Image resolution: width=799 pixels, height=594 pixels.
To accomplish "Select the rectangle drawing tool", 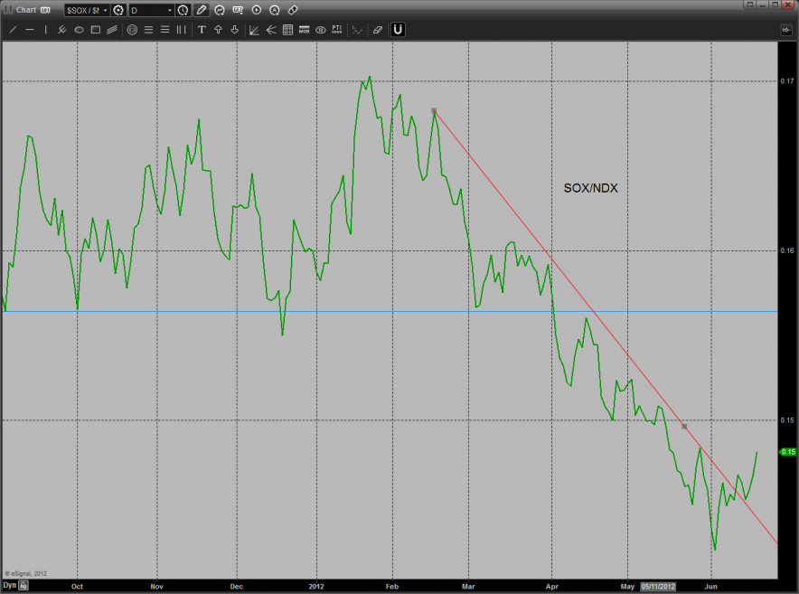I will [95, 30].
